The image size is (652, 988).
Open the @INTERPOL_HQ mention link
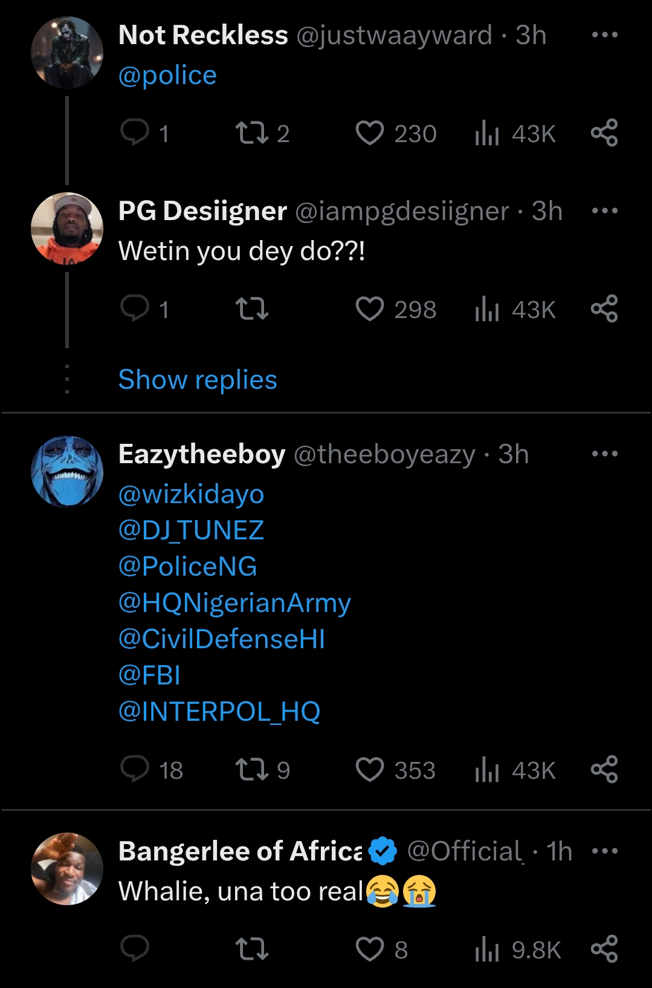pyautogui.click(x=219, y=712)
